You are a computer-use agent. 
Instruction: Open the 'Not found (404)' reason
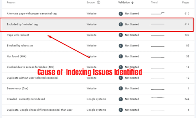pyautogui.click(x=16, y=57)
